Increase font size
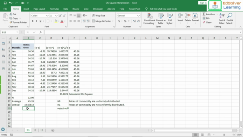Image resolution: width=243 pixels, height=137 pixels. (60, 16)
